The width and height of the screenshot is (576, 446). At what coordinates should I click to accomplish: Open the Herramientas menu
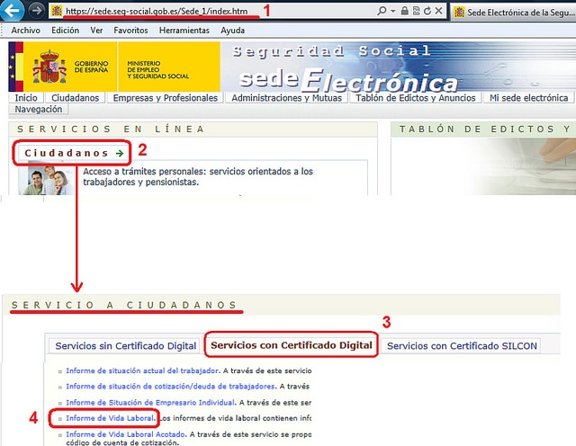[x=183, y=30]
